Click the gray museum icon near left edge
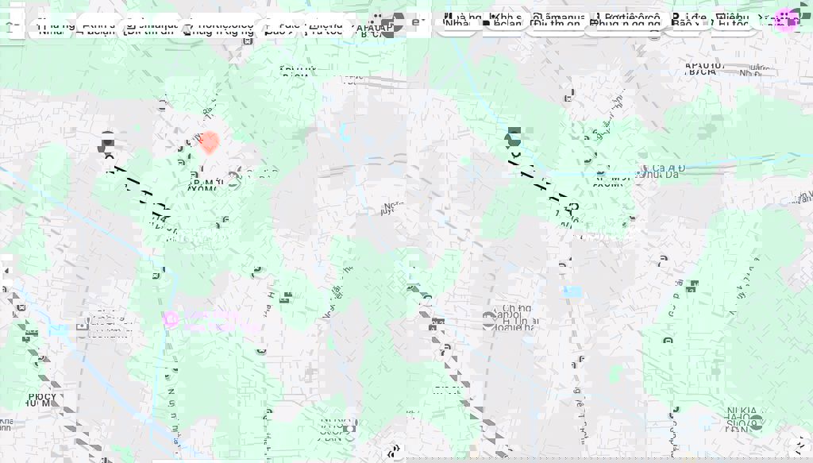Viewport: 813px width, 463px height. coord(82,325)
